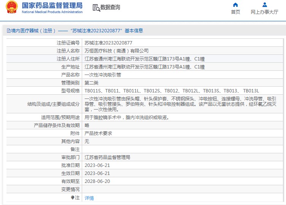Viewport: 286px width, 205px height.
Task: Select storage conditions value 略
Action: click(x=87, y=125)
